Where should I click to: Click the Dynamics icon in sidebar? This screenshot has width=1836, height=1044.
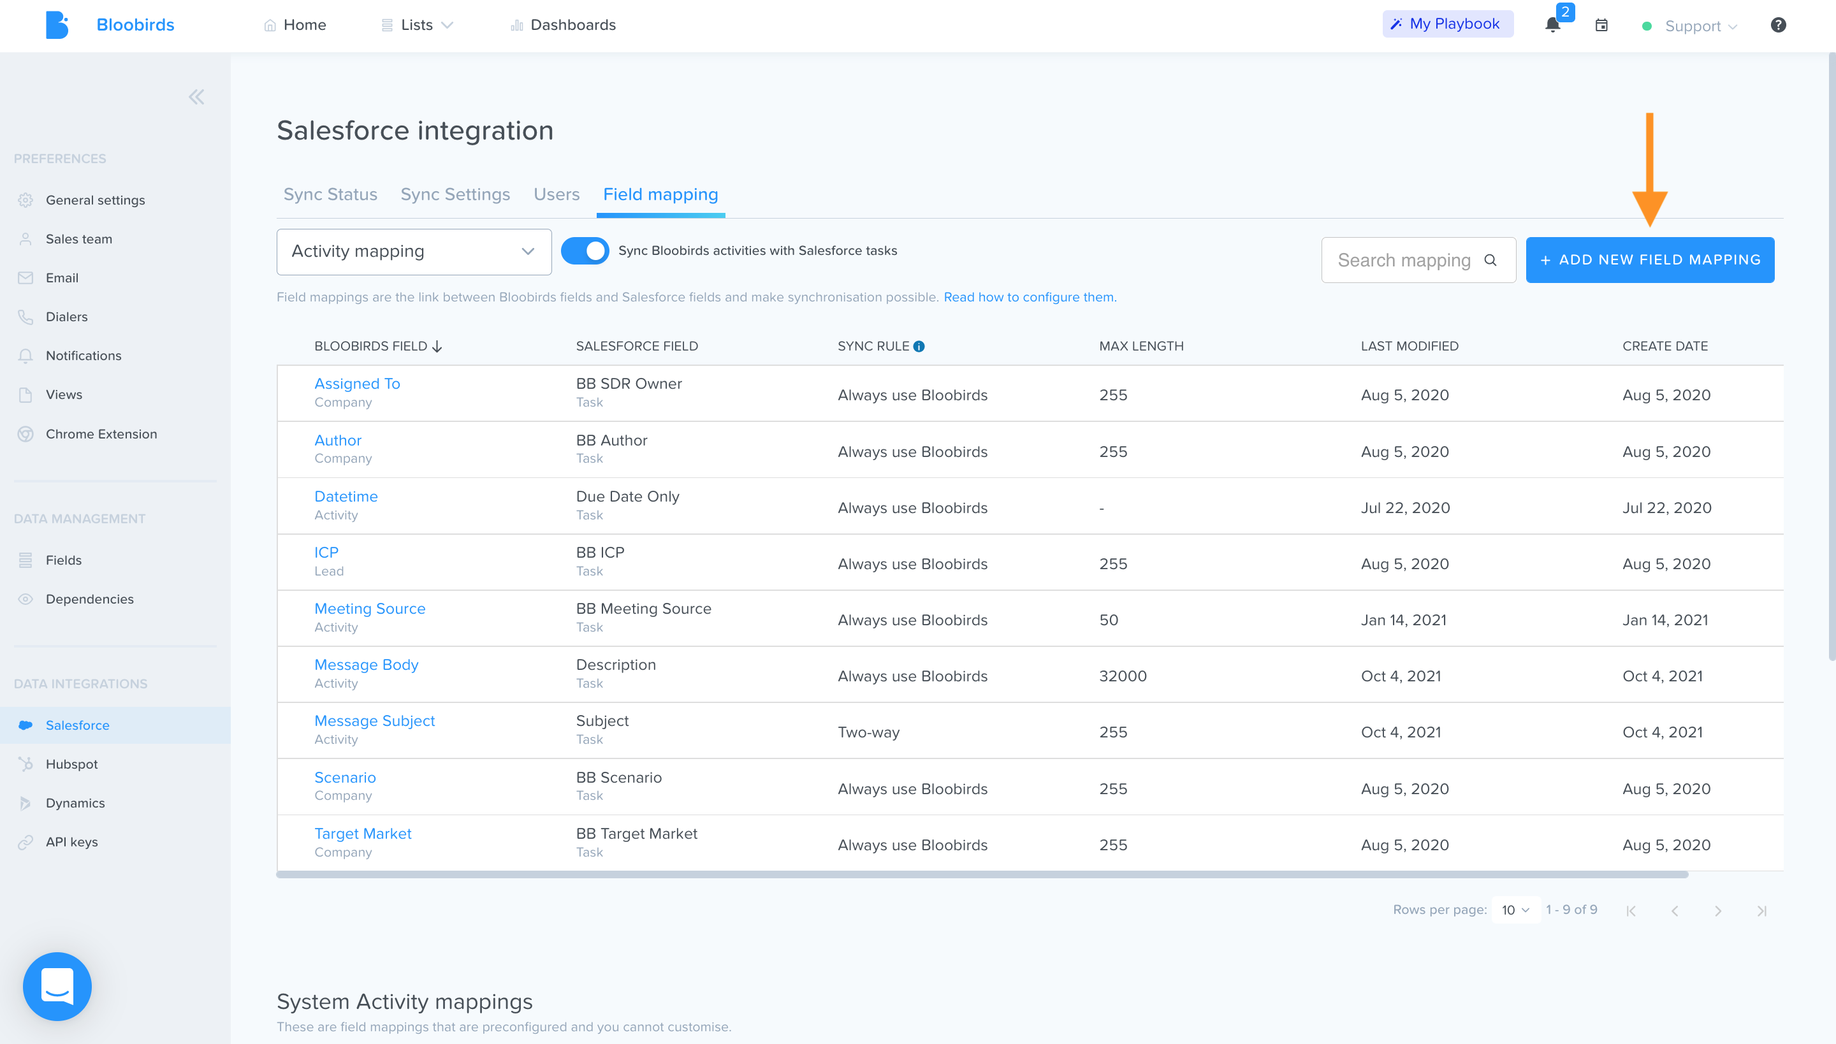[25, 803]
